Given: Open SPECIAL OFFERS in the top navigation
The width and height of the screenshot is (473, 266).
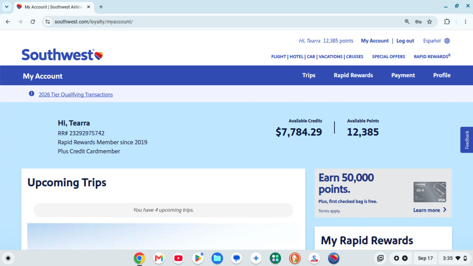Looking at the screenshot, I should [388, 57].
